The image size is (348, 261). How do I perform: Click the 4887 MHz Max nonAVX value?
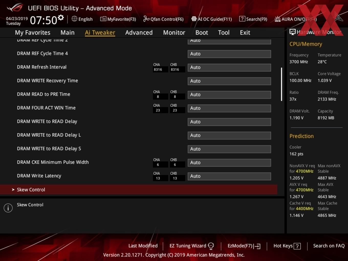point(327,178)
